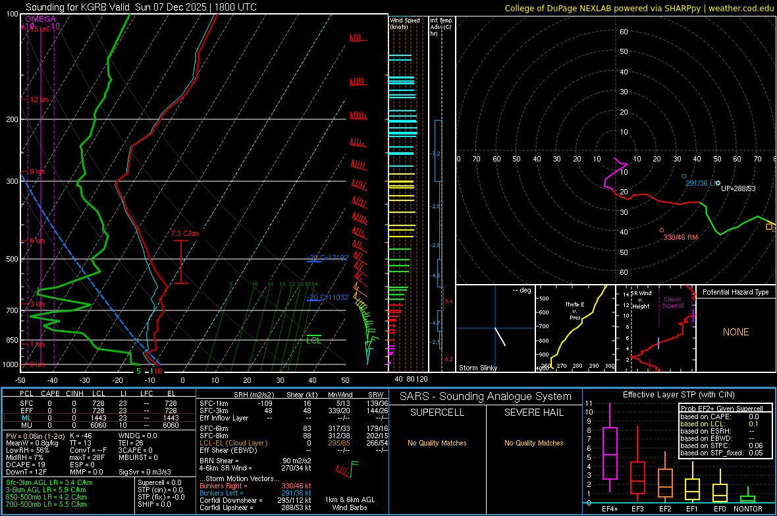
Task: Select the highlighted 'based on LCL:' row
Action: (x=720, y=424)
